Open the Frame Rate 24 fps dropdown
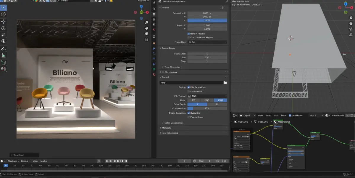The height and width of the screenshot is (178, 355). tap(207, 42)
